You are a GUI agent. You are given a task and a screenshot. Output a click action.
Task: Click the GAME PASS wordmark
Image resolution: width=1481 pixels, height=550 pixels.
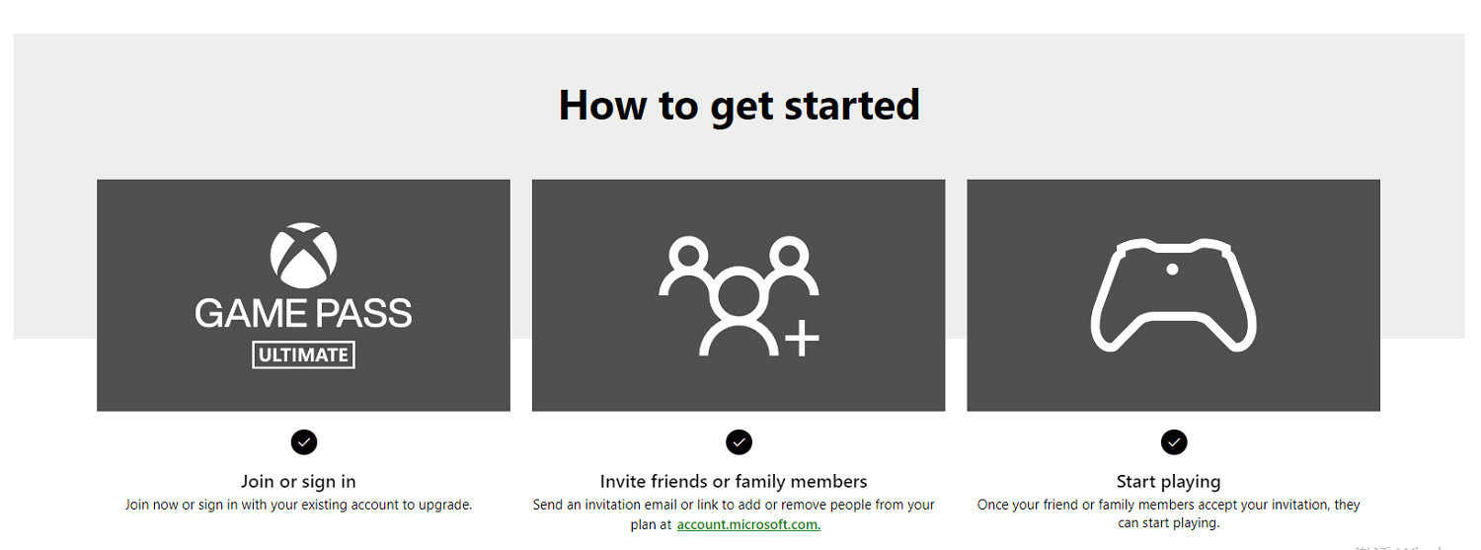tap(303, 313)
